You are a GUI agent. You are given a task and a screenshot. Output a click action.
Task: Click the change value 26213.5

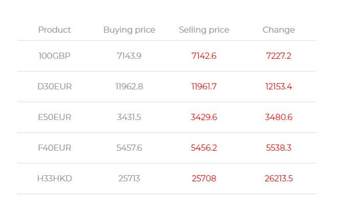279,178
